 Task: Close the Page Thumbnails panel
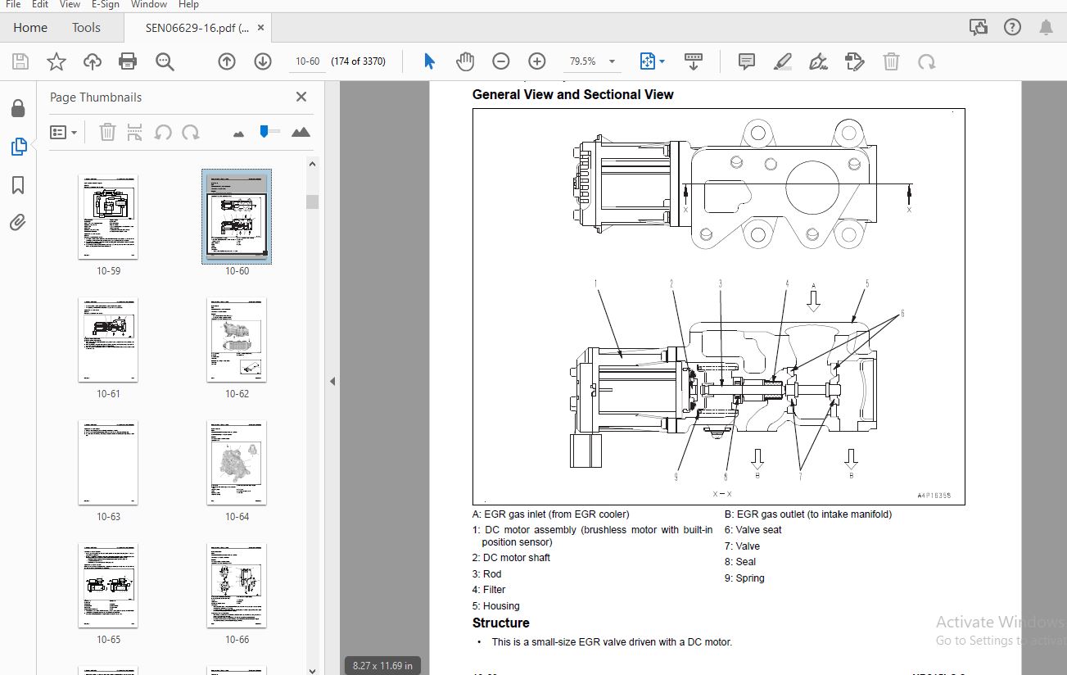tap(301, 97)
